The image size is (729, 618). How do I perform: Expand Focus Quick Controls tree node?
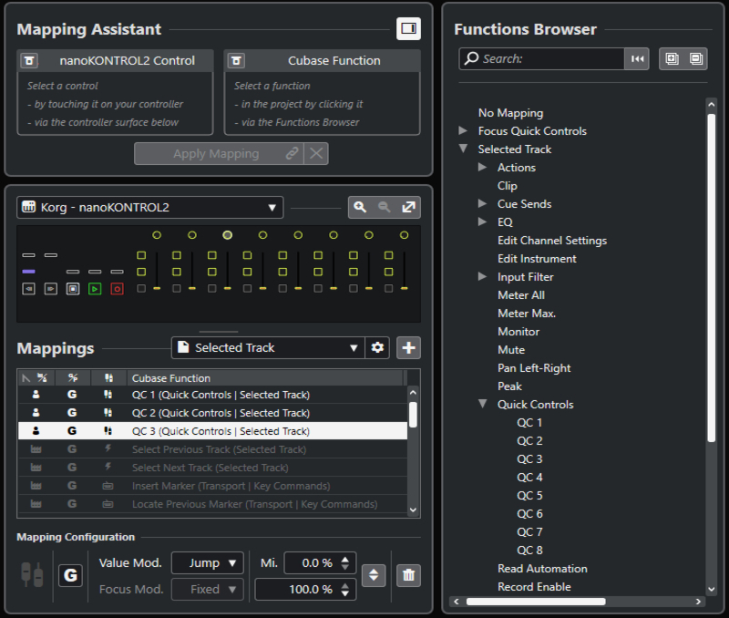463,130
